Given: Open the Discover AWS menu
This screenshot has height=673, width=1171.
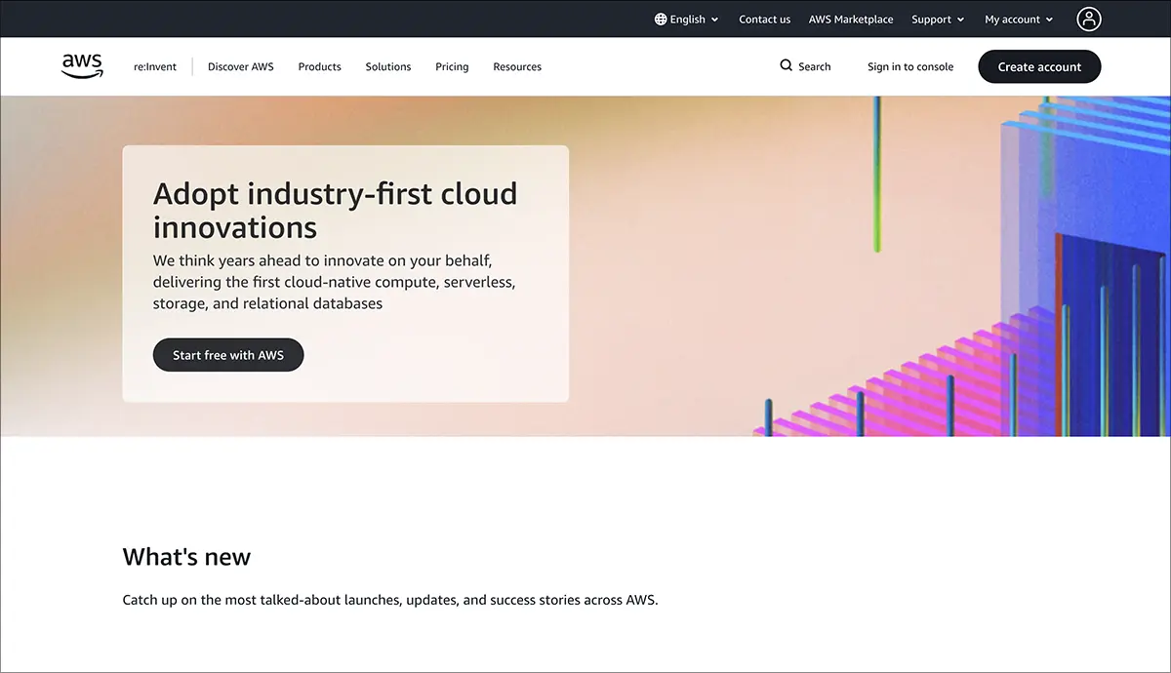Looking at the screenshot, I should click(x=241, y=66).
